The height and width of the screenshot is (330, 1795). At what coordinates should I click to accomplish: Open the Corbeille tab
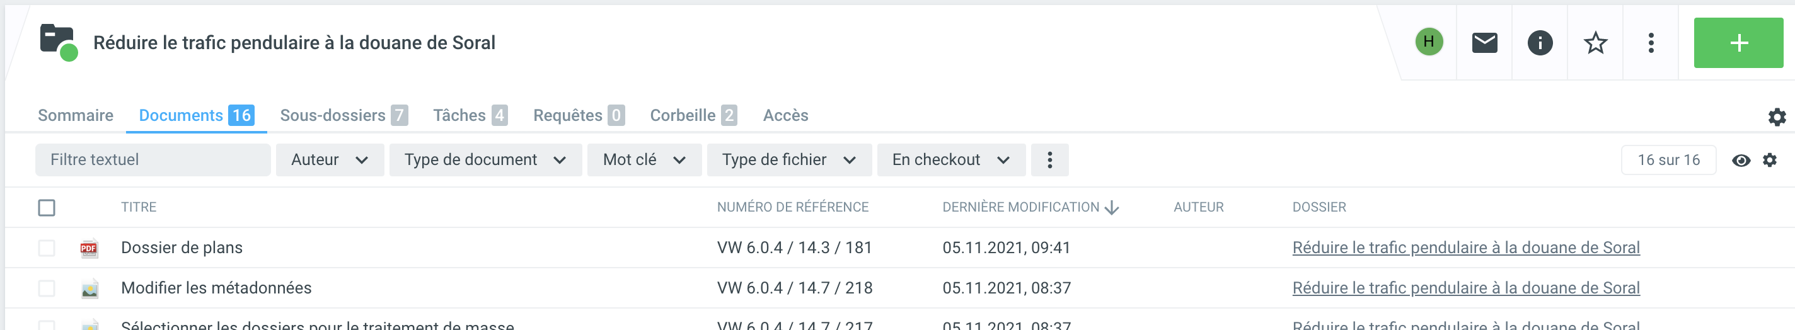point(693,116)
